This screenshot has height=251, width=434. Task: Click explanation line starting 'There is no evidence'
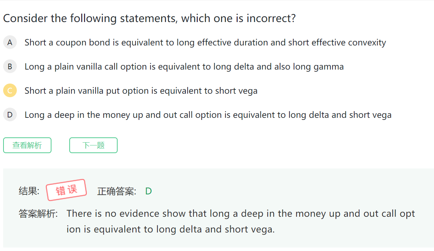click(241, 214)
